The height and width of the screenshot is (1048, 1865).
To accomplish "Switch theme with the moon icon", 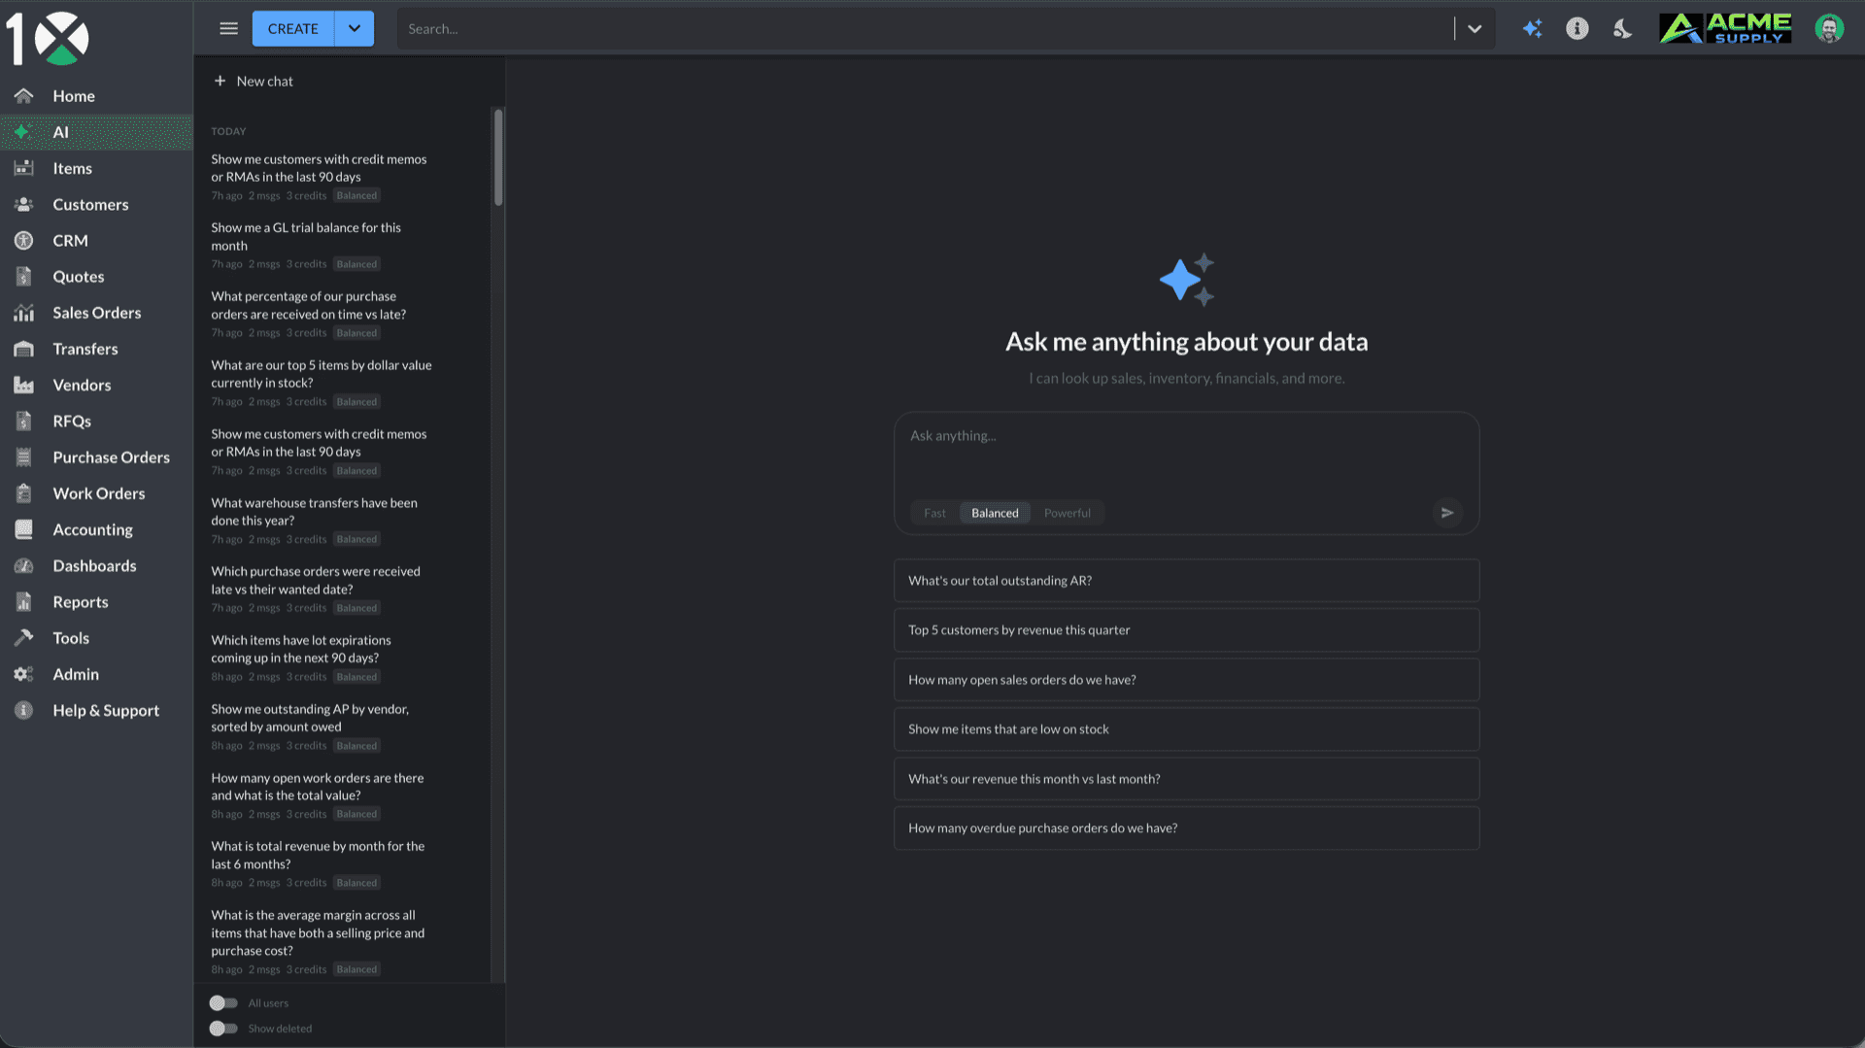I will (1622, 28).
